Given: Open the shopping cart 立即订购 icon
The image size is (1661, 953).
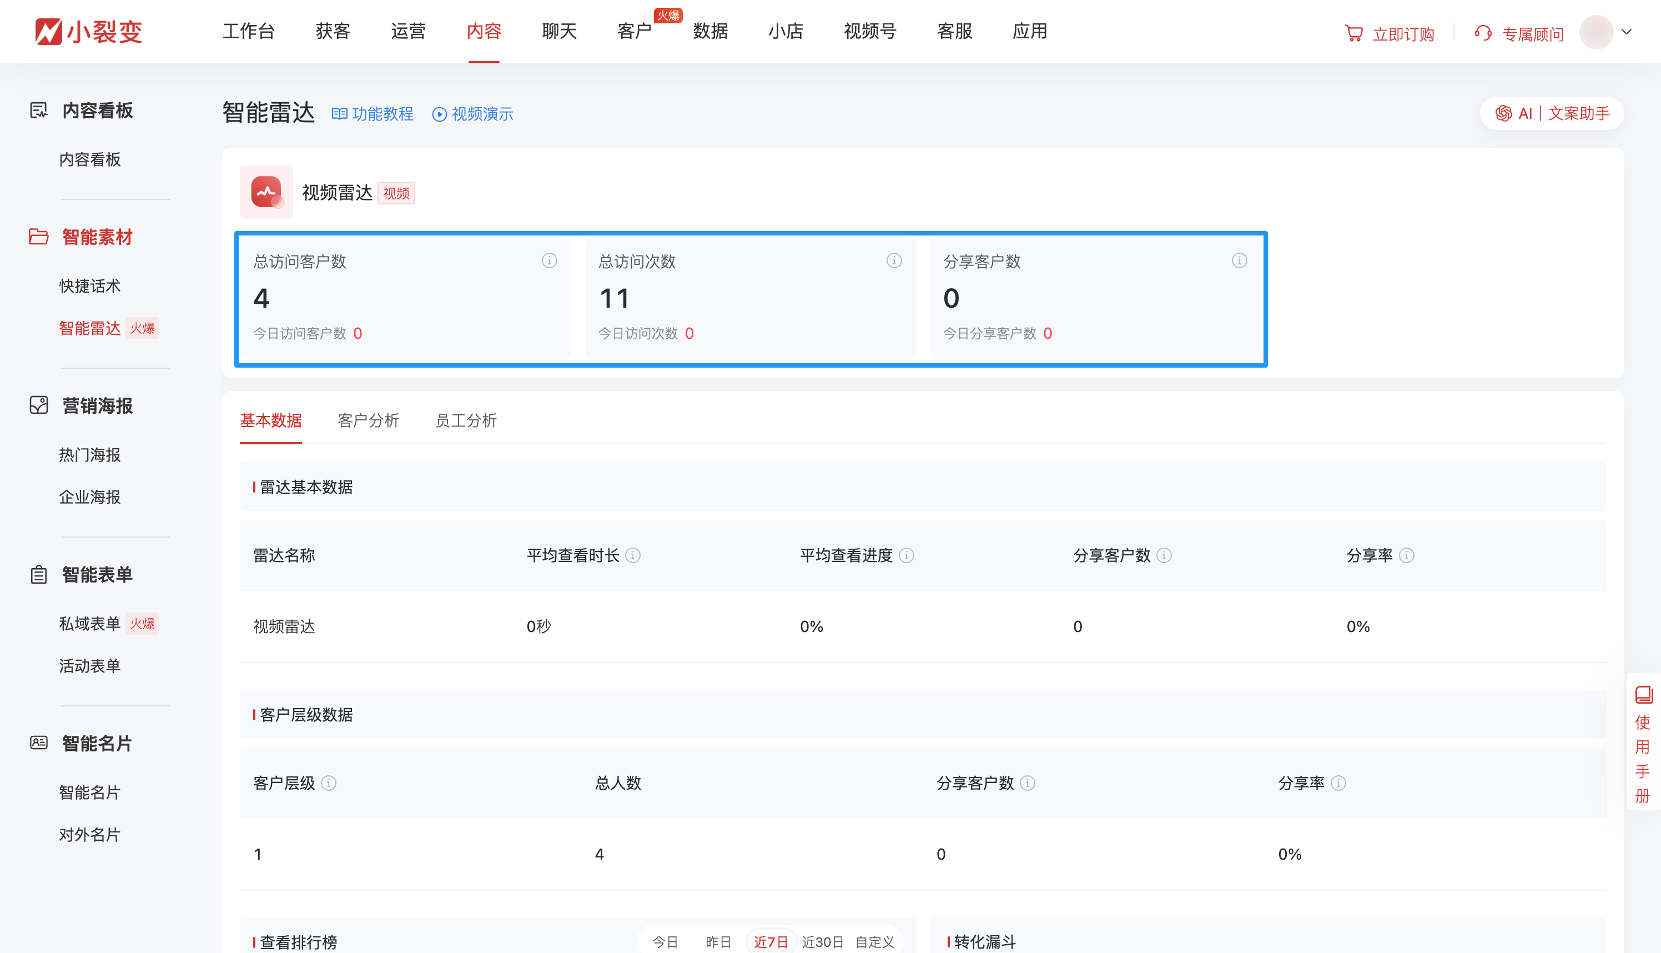Looking at the screenshot, I should [1353, 33].
